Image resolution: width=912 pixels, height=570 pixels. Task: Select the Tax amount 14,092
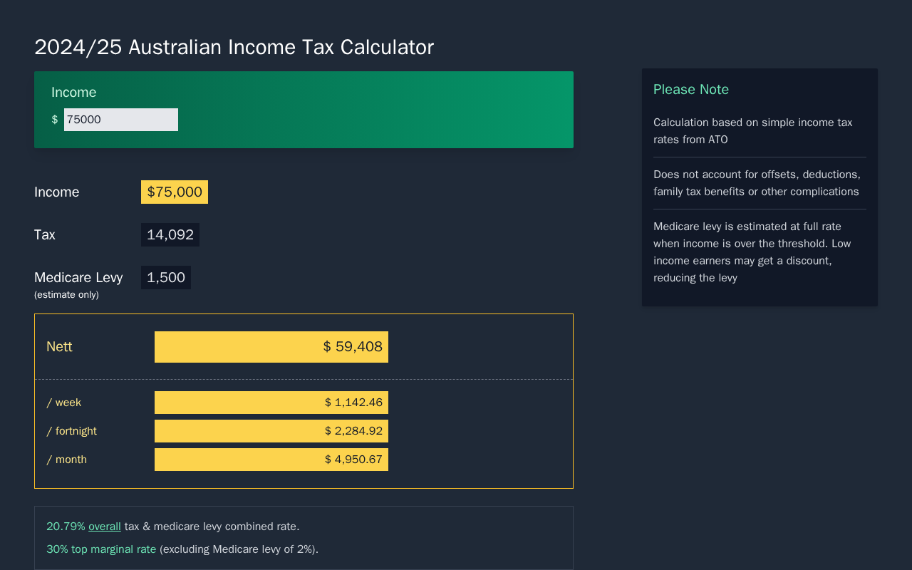click(x=170, y=235)
